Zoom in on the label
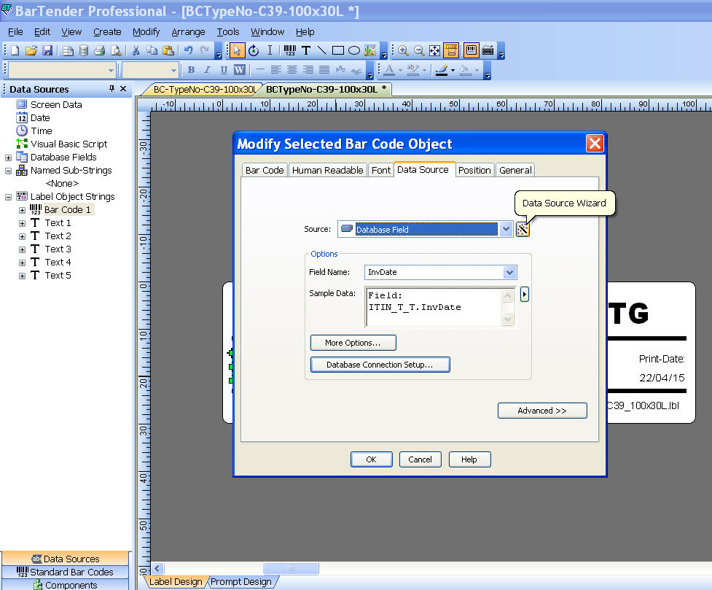712x590 pixels. [x=403, y=50]
